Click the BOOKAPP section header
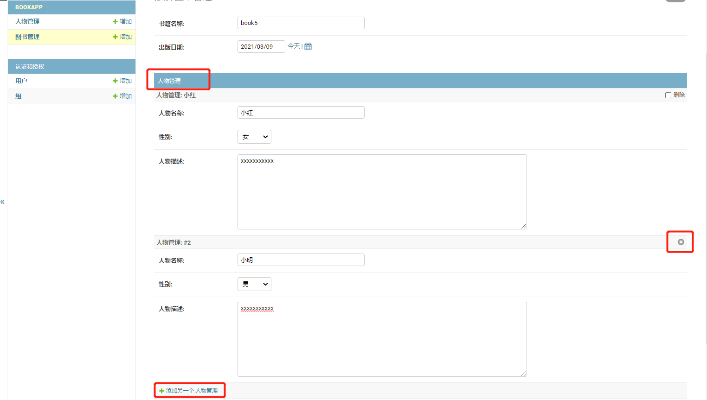 pyautogui.click(x=29, y=7)
